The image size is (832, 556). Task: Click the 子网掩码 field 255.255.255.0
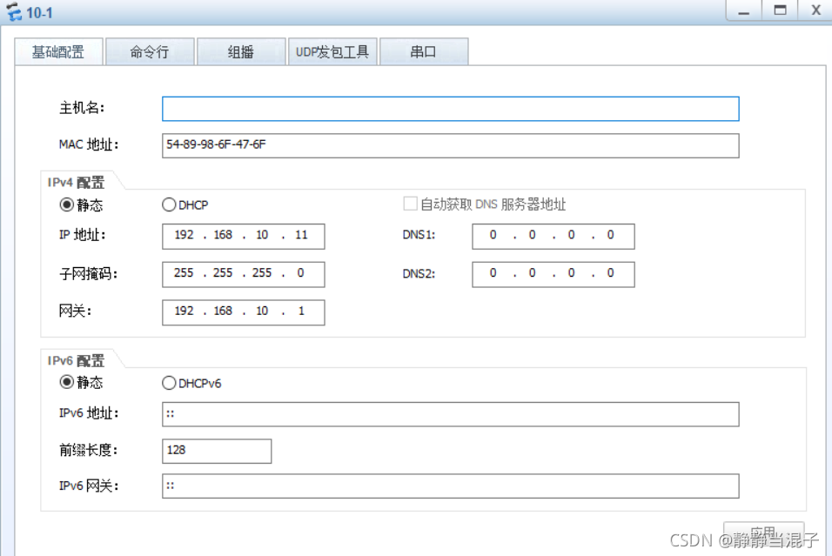pos(244,274)
